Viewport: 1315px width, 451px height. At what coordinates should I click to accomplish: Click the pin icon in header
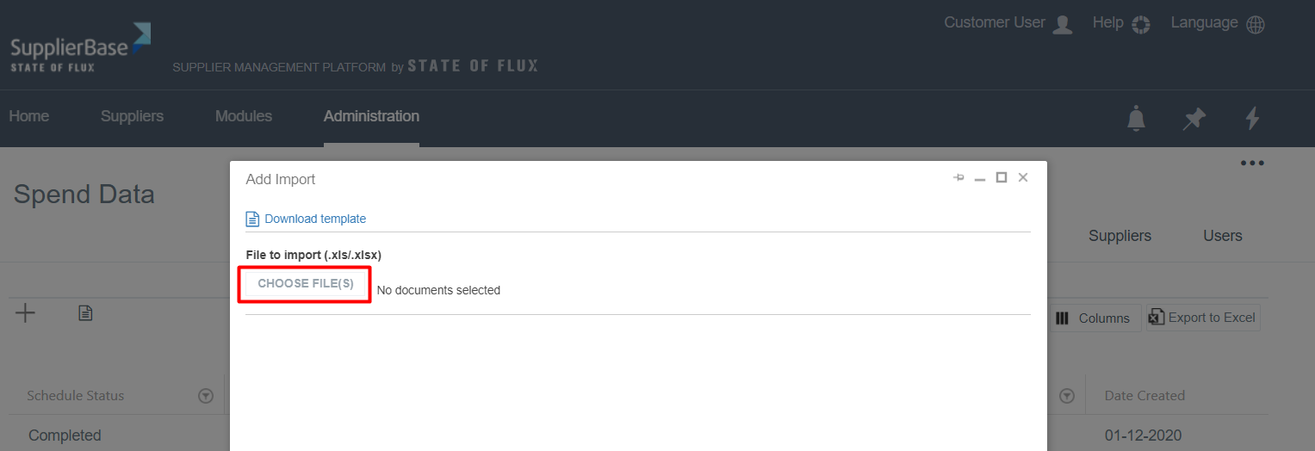pos(1194,118)
